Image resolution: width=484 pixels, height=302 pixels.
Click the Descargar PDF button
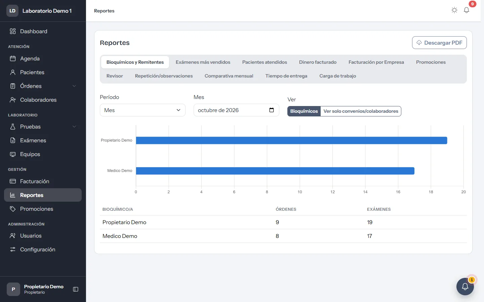(439, 43)
